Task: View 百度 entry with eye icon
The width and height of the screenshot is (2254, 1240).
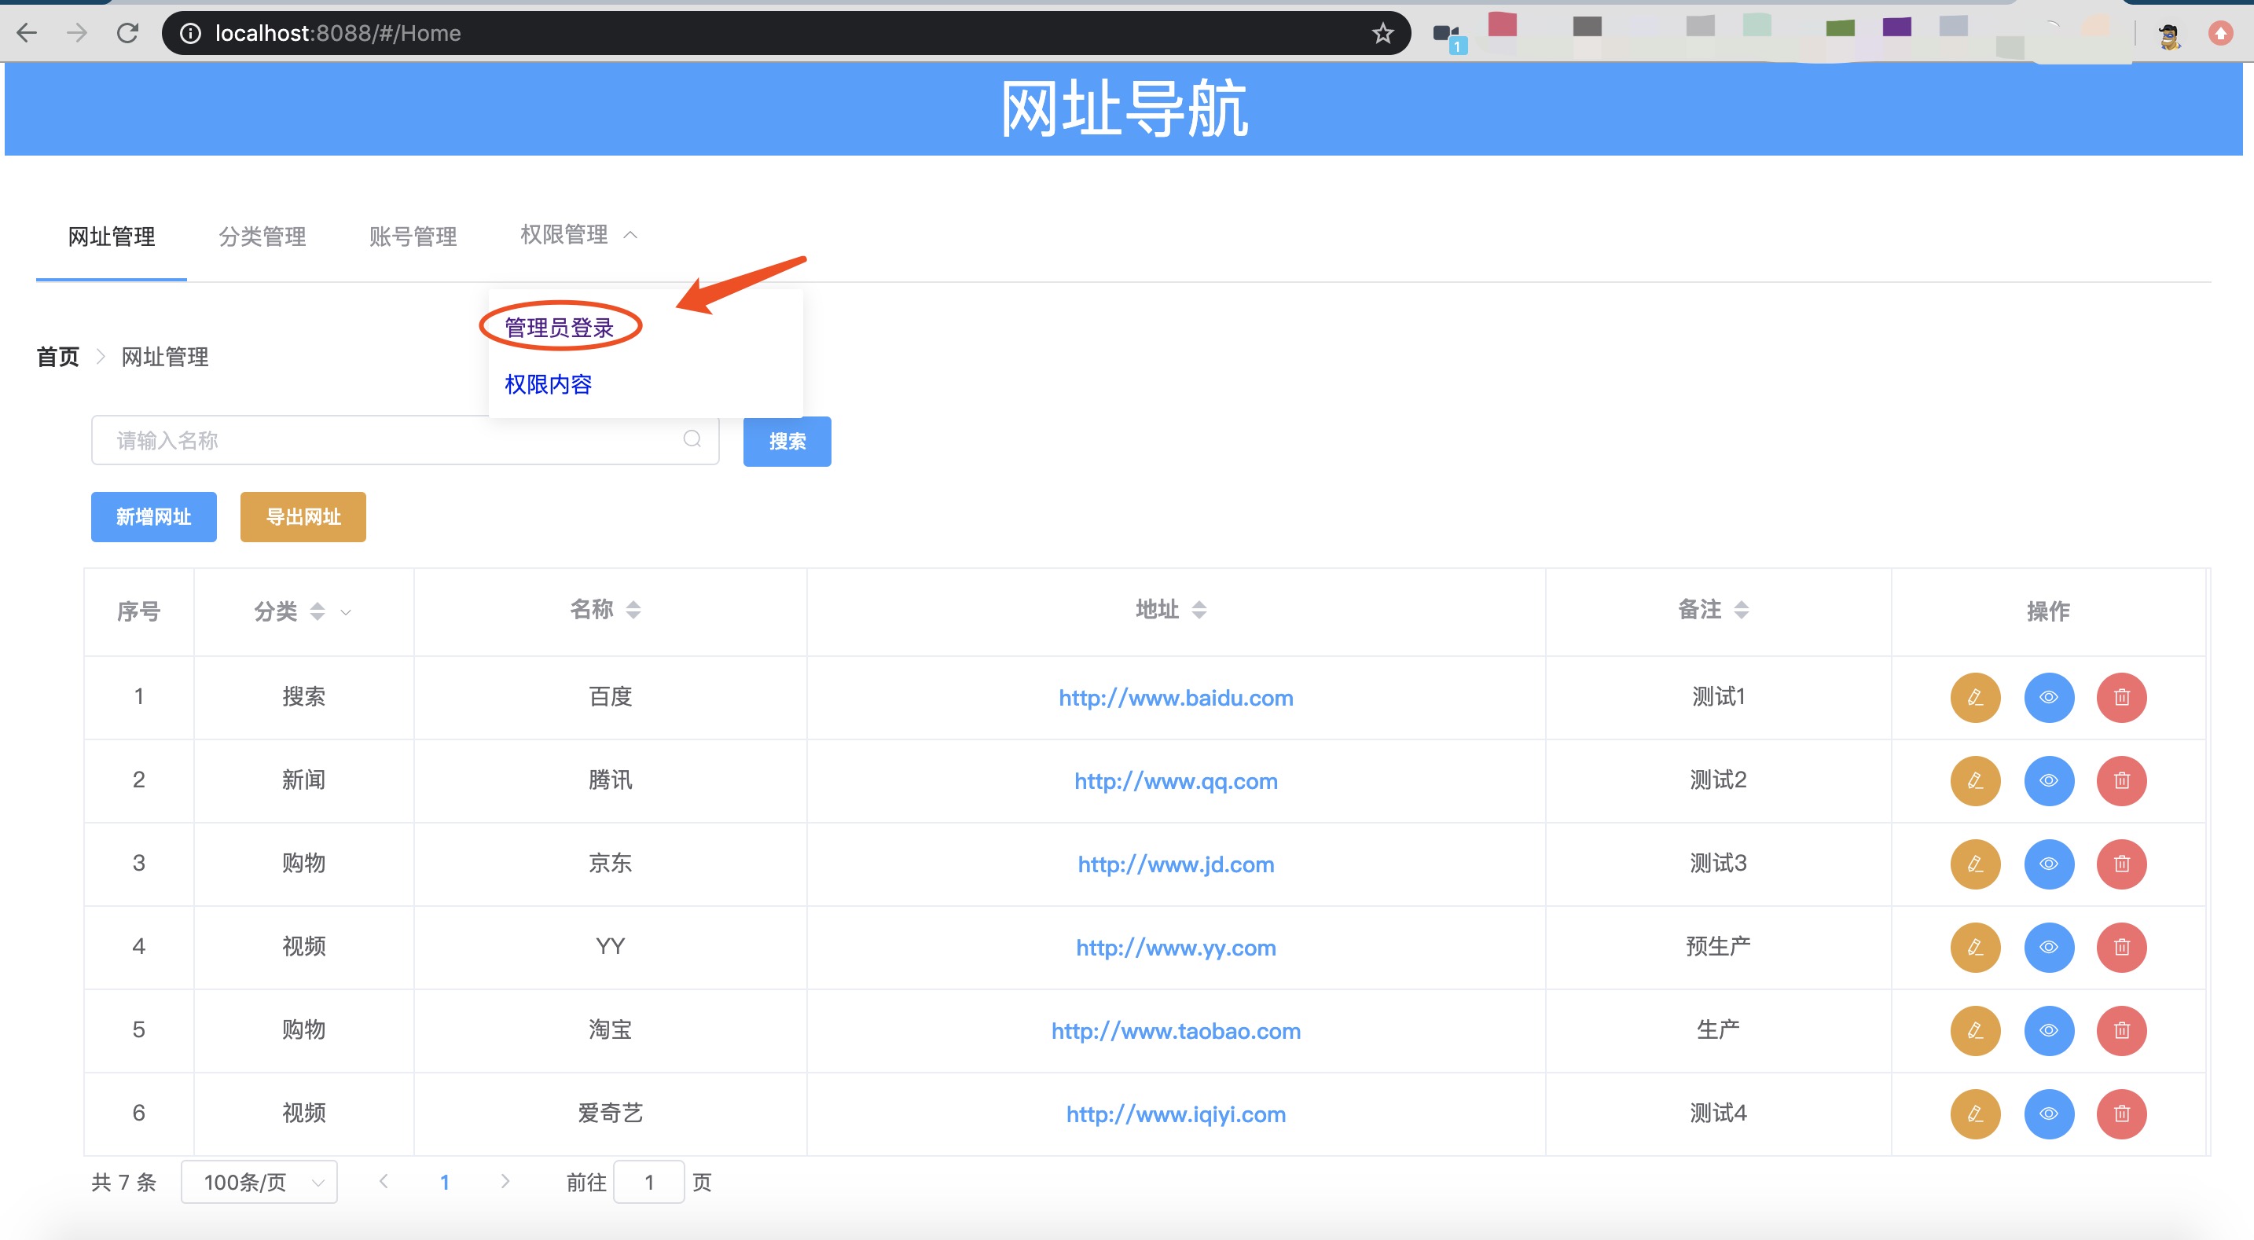Action: pos(2048,698)
